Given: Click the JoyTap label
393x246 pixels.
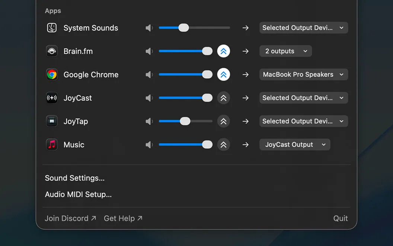Looking at the screenshot, I should point(76,121).
